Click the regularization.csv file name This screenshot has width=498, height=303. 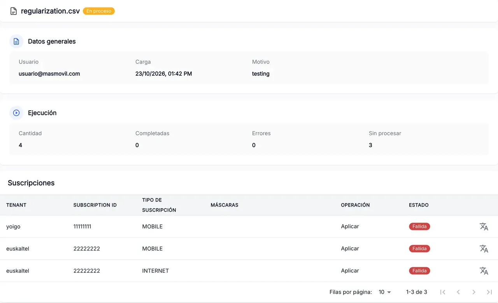point(50,11)
